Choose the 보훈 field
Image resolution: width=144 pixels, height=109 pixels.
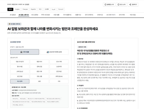point(39,81)
